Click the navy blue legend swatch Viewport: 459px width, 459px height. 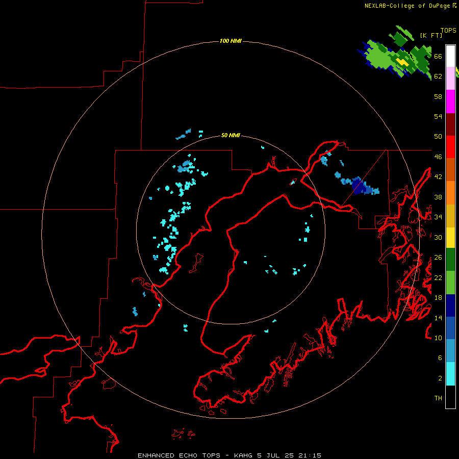point(450,305)
